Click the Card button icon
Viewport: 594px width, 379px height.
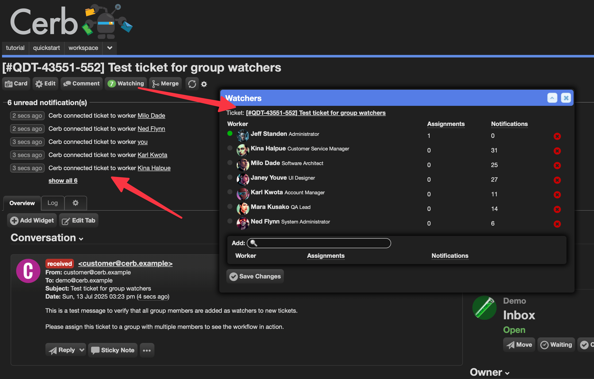[x=9, y=84]
